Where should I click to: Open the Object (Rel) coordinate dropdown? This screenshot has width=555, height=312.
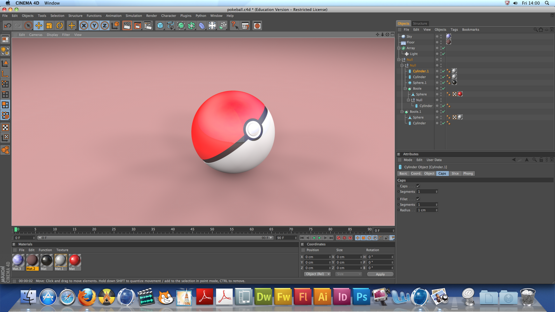317,274
